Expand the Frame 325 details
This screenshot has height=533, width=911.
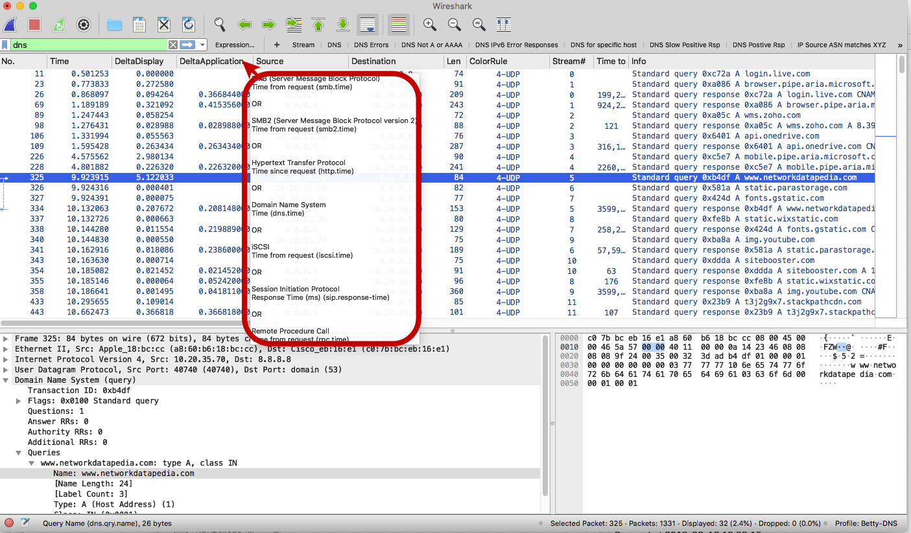pyautogui.click(x=6, y=339)
